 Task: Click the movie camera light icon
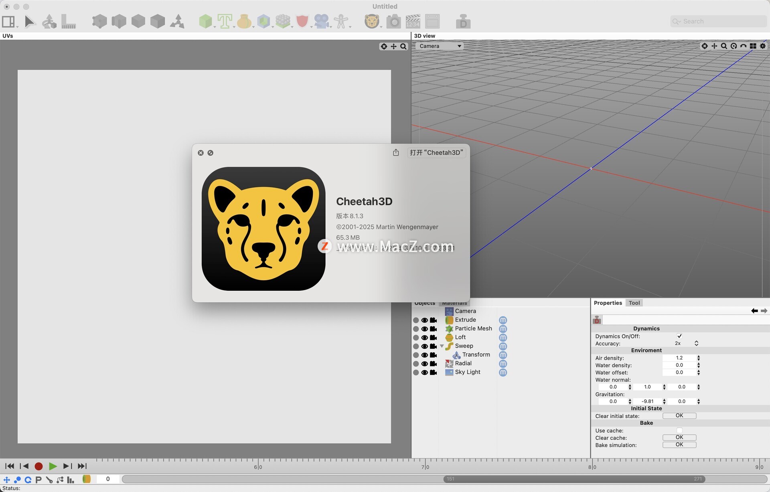[321, 21]
